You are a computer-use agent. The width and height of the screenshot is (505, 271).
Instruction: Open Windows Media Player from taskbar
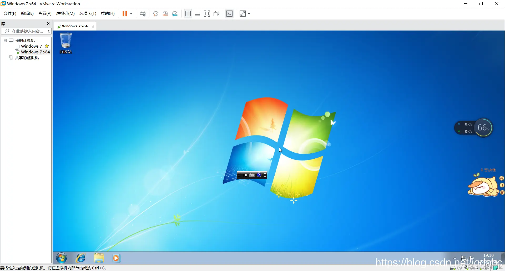(x=116, y=258)
